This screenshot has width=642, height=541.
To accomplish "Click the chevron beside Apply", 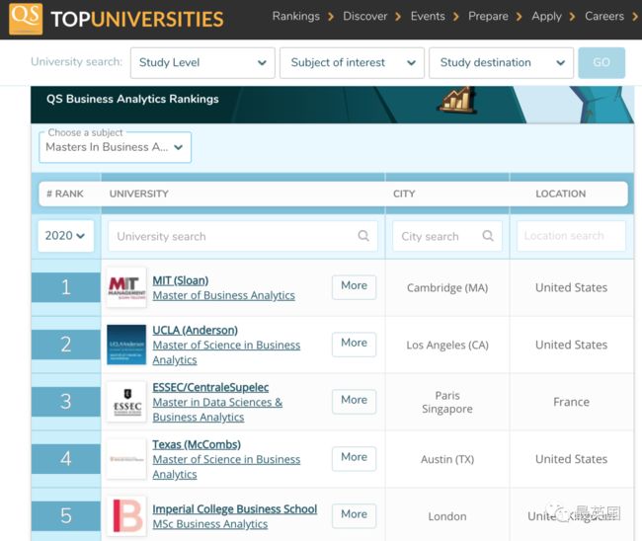I will (x=572, y=17).
